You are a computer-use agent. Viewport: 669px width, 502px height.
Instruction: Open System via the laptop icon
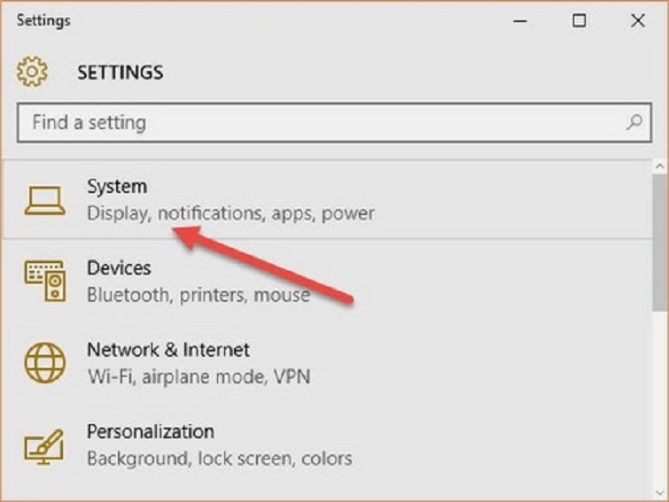tap(44, 200)
